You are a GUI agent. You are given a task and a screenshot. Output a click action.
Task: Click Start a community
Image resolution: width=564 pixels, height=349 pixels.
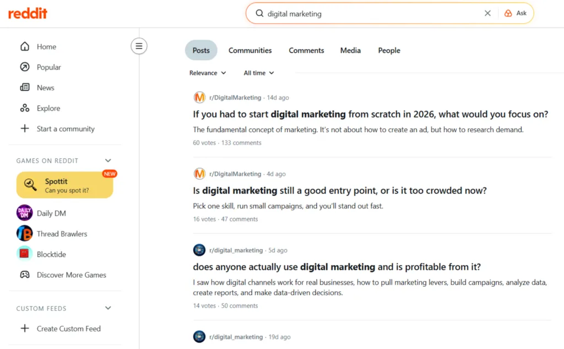[65, 128]
